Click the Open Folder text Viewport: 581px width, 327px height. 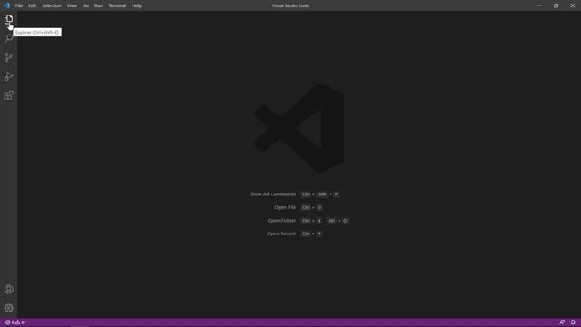[x=281, y=221]
